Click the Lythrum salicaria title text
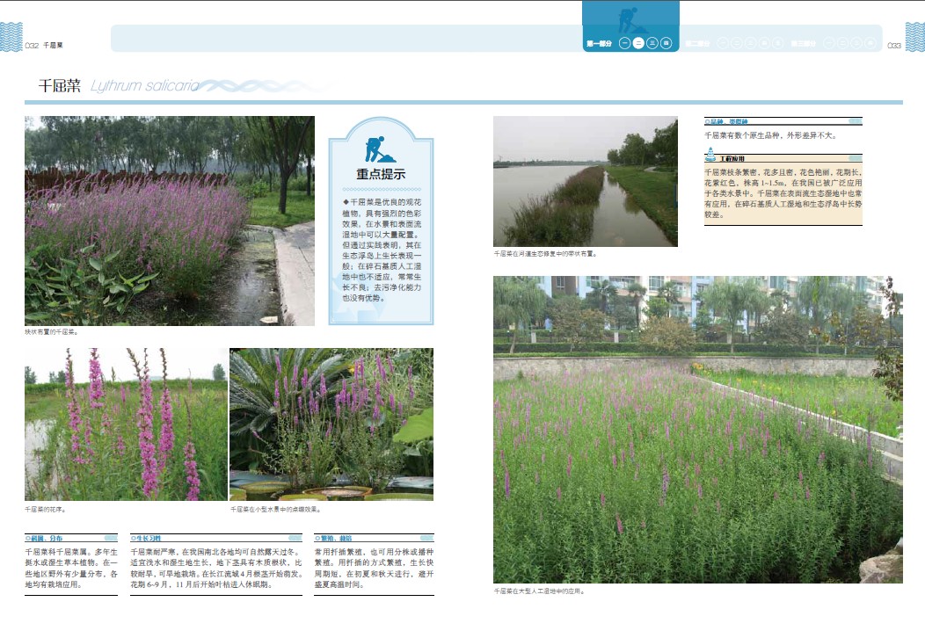 (145, 85)
